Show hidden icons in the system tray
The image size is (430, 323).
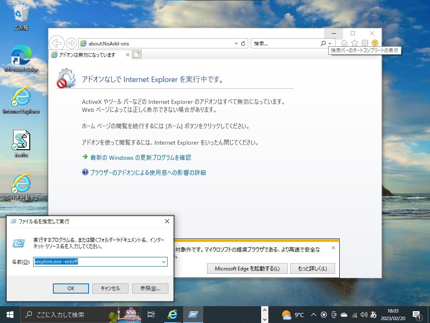click(x=314, y=314)
